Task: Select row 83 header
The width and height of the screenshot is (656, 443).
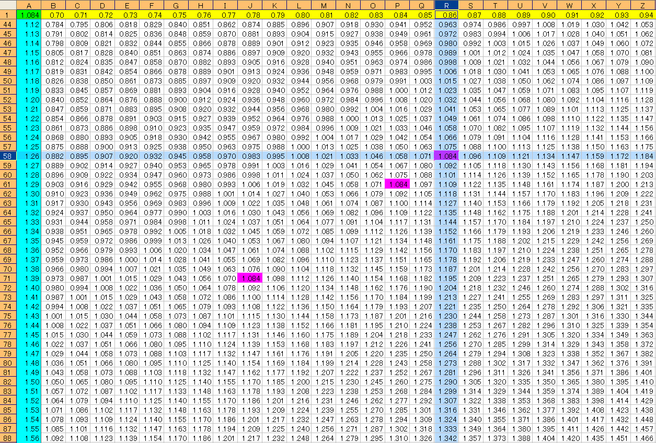Action: tap(8, 391)
